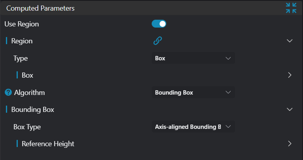Click the Box Type label text
This screenshot has height=160, width=303.
coord(27,127)
